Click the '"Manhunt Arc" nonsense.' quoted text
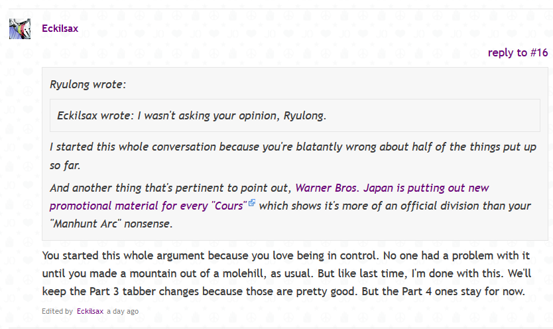The height and width of the screenshot is (329, 553). 111,224
